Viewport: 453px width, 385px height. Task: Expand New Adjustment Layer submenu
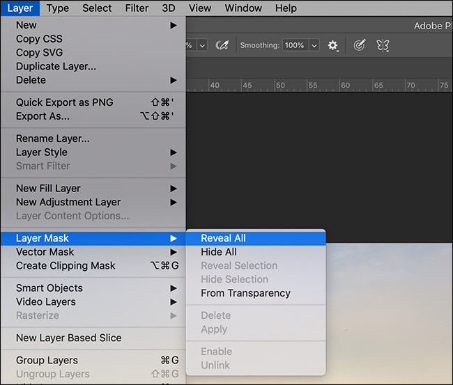click(x=93, y=202)
